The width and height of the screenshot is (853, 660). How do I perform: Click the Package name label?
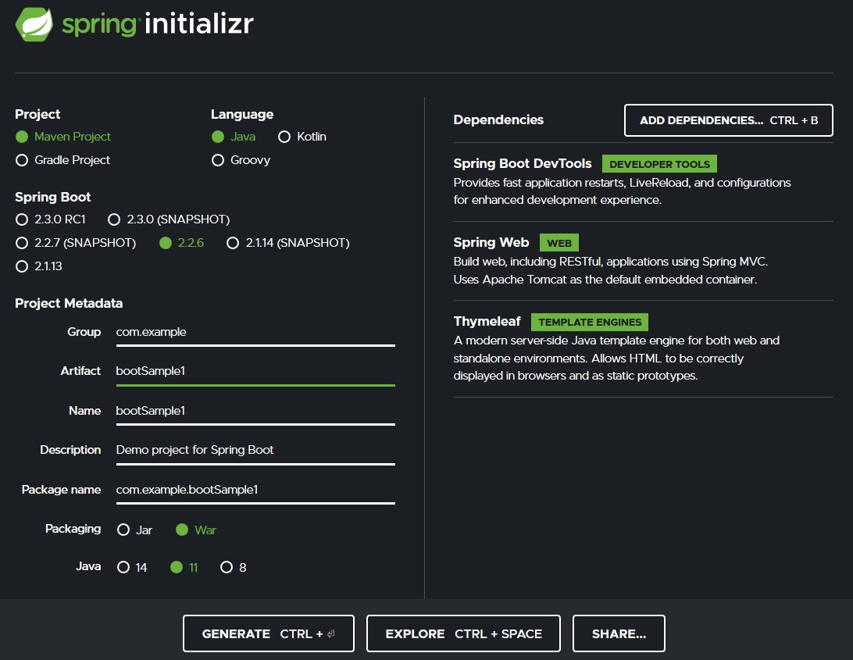click(61, 490)
